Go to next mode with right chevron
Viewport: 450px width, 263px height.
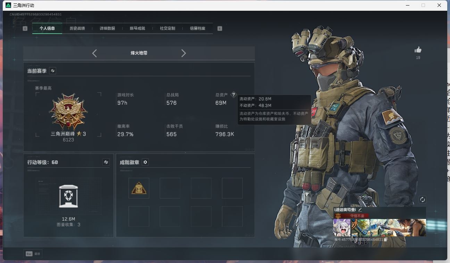184,53
